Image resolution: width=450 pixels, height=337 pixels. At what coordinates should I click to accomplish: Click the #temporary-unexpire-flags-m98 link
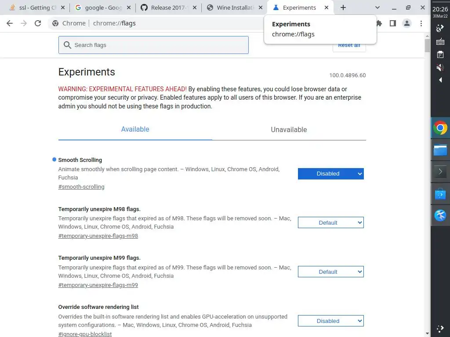(x=98, y=236)
